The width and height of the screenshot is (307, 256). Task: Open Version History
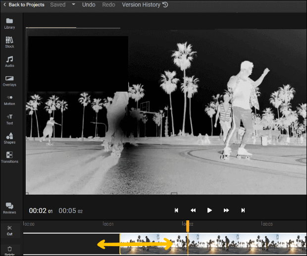tap(145, 4)
